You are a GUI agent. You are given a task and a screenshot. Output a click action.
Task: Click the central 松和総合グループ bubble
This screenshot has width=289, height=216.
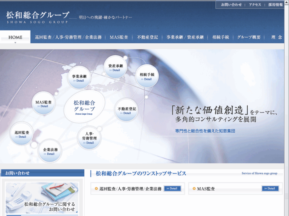pyautogui.click(x=84, y=107)
